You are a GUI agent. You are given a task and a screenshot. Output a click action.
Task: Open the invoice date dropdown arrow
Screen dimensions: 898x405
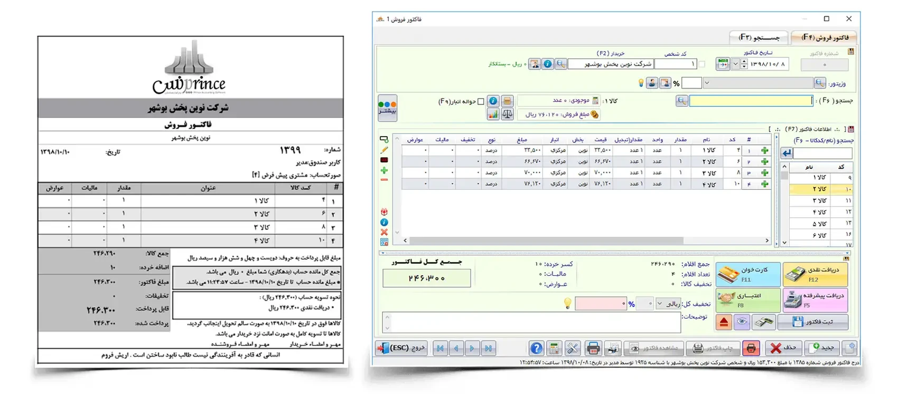(735, 64)
